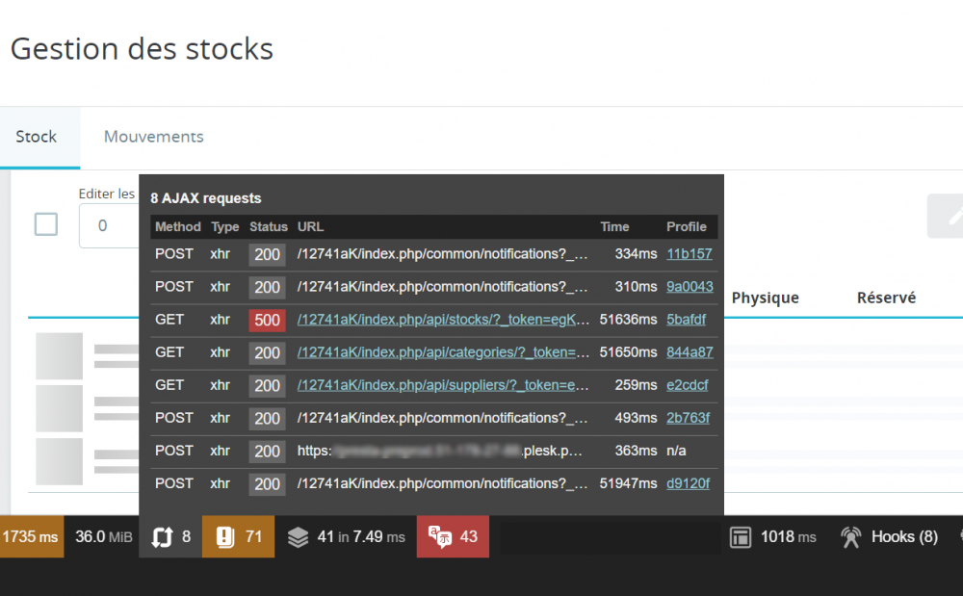Viewport: 963px width, 596px height.
Task: Open the Hooks antenna icon
Action: point(850,537)
